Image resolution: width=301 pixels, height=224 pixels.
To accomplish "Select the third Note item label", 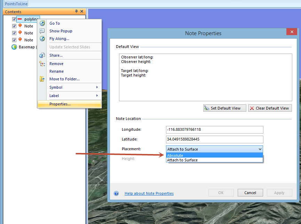I will [29, 40].
